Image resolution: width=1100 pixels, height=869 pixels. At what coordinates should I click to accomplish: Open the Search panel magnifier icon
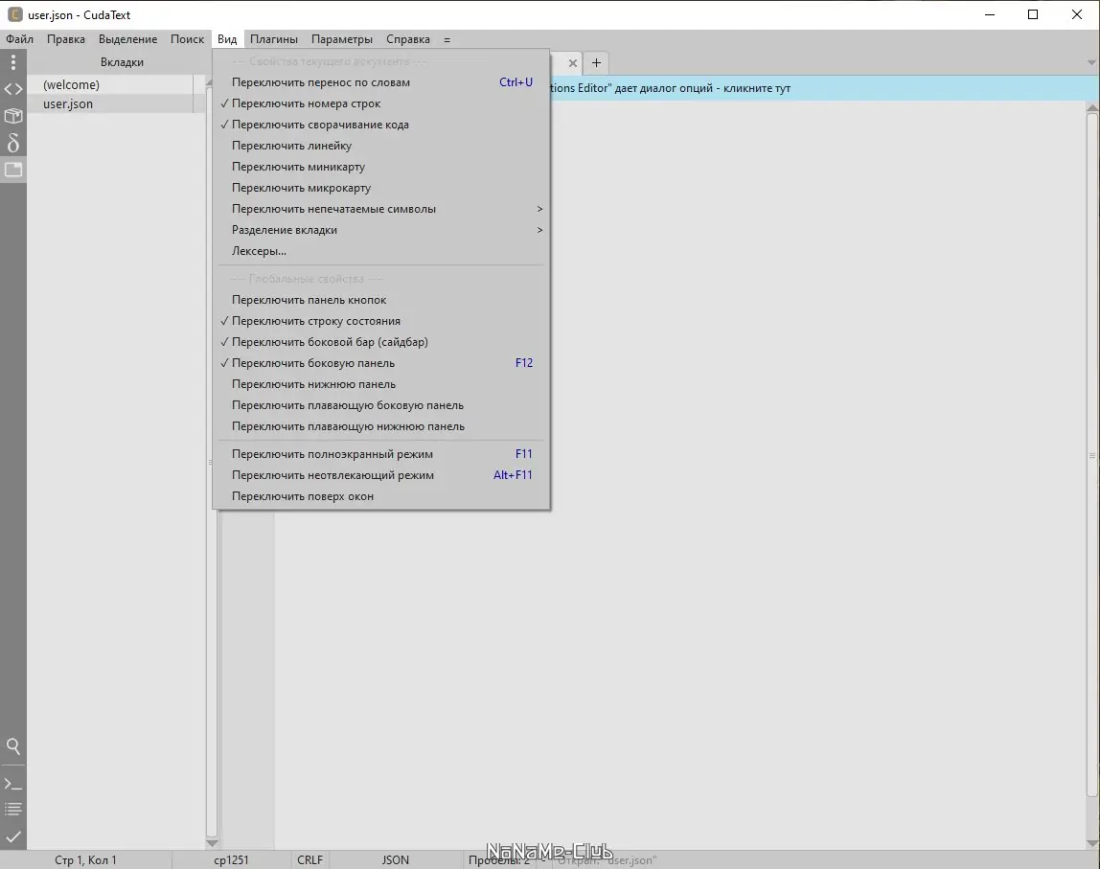click(x=13, y=746)
